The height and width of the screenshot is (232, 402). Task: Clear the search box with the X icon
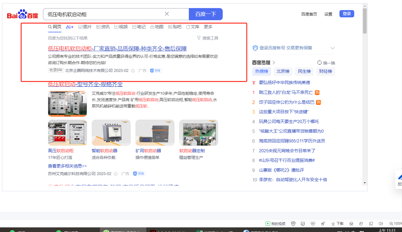tap(167, 14)
